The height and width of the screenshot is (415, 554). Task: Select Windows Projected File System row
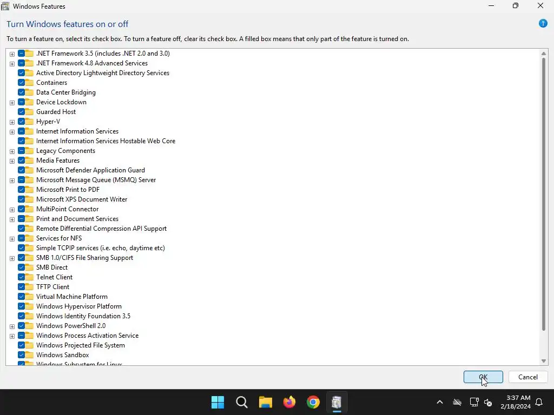tap(80, 345)
